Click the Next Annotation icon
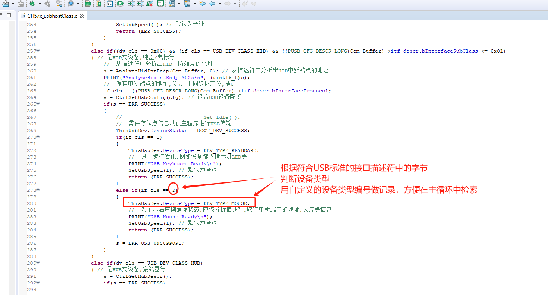 click(172, 4)
